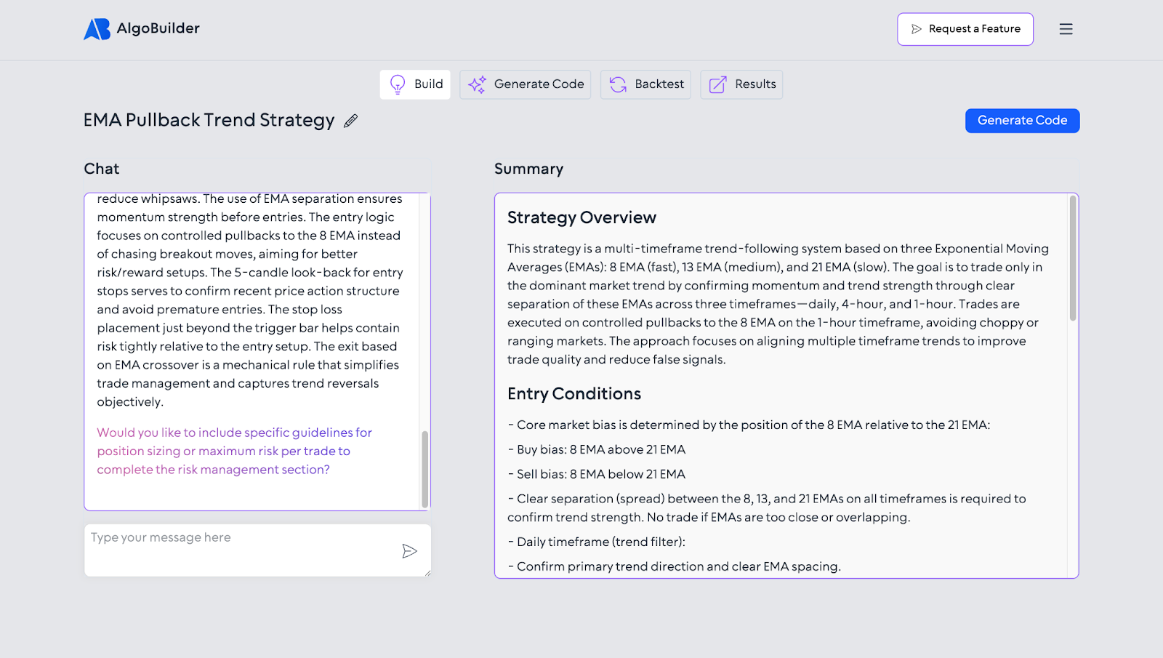Open the hamburger menu
Image resolution: width=1163 pixels, height=658 pixels.
tap(1066, 29)
